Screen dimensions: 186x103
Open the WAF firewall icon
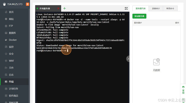pos(6,61)
